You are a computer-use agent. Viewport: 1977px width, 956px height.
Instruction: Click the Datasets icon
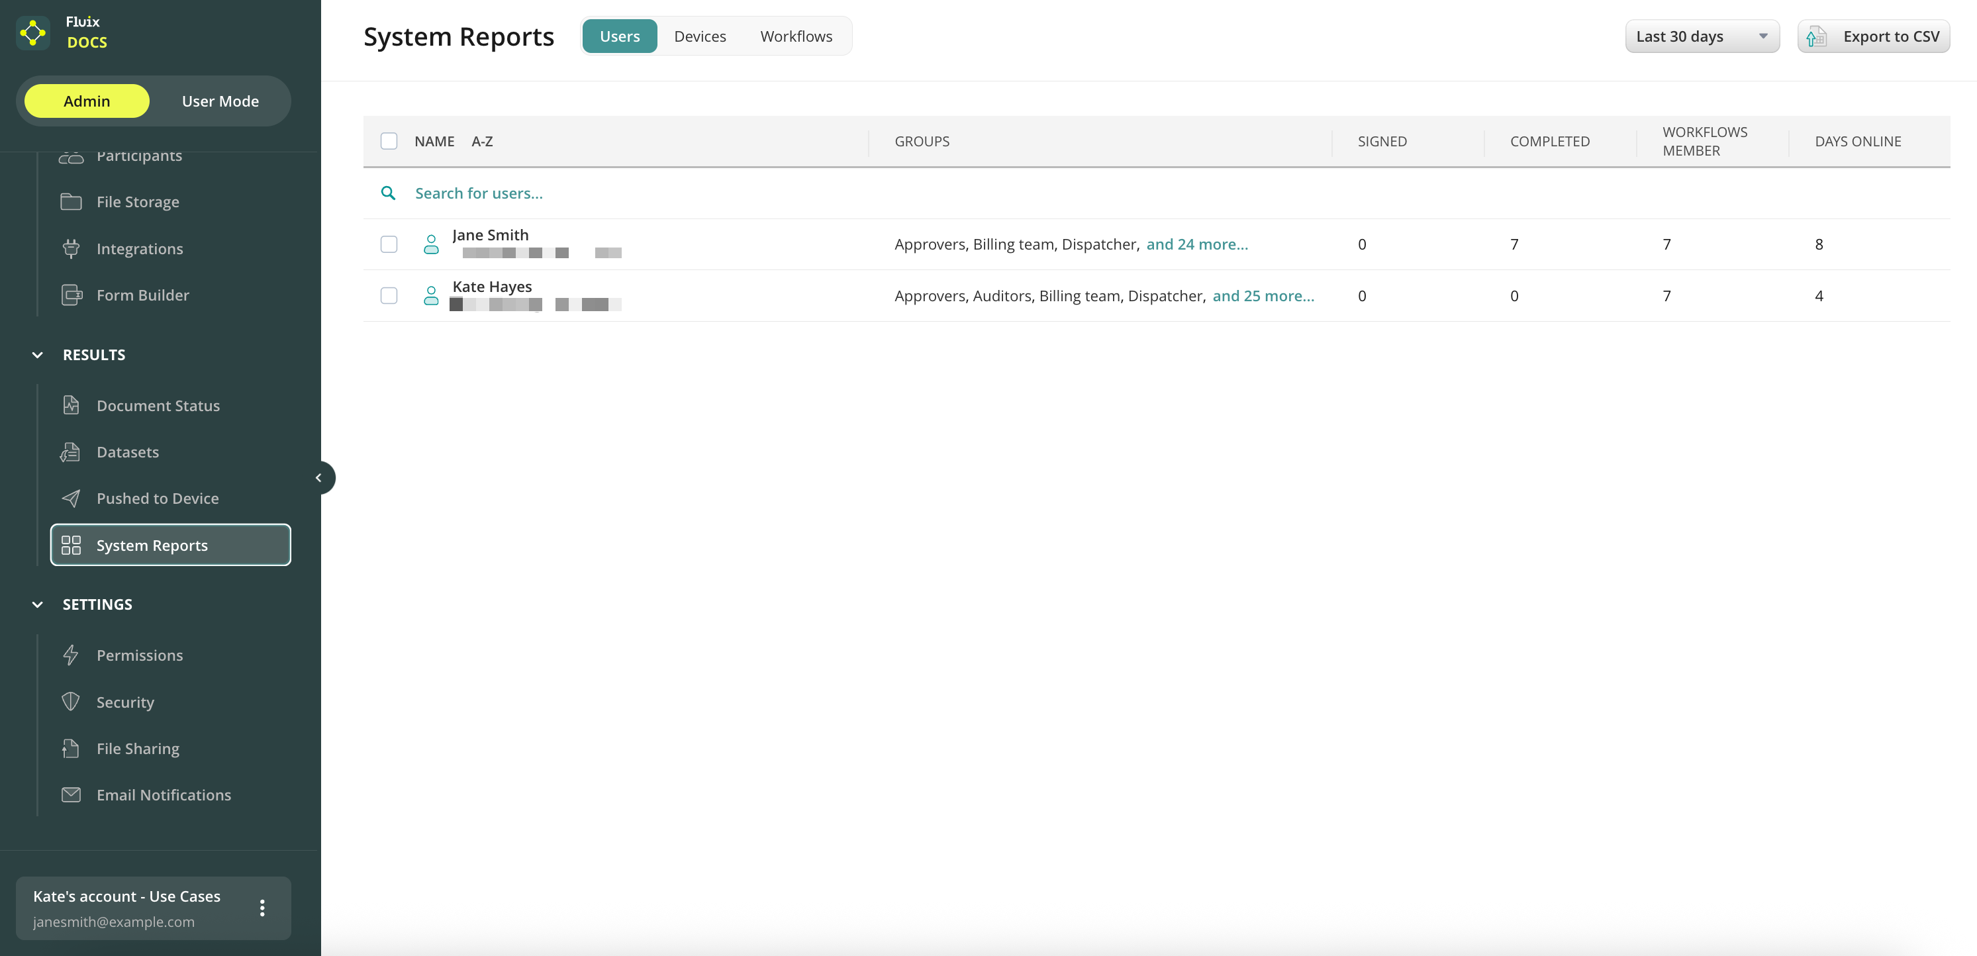click(x=71, y=452)
